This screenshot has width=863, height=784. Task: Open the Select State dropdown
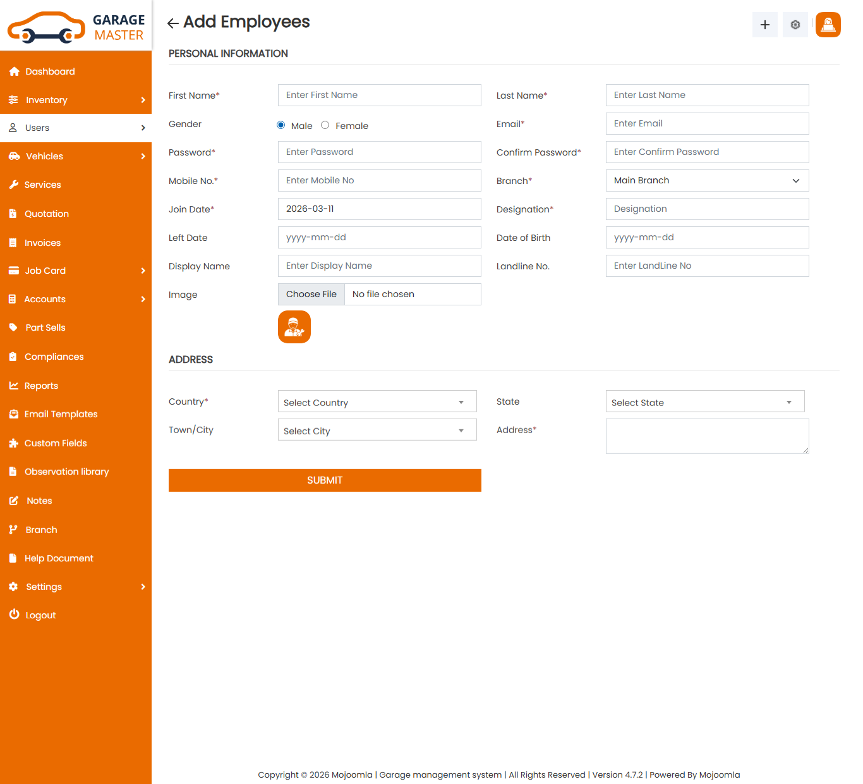click(704, 402)
